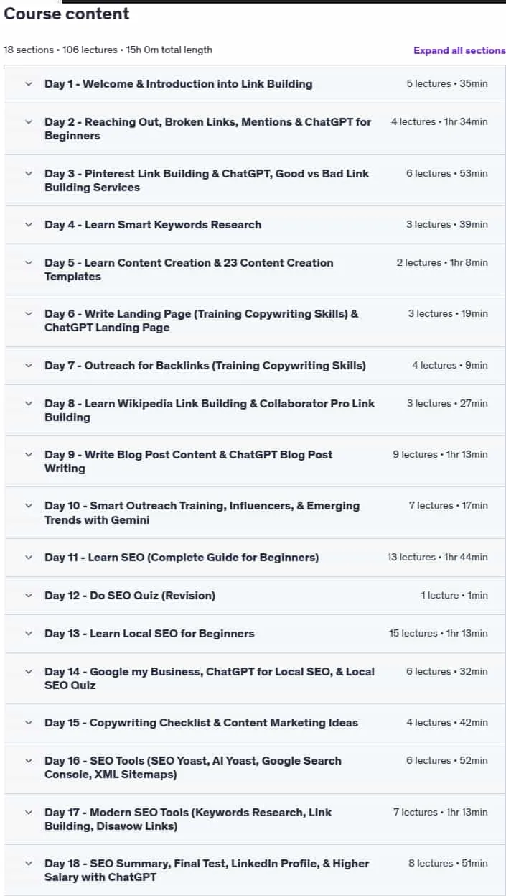Expand chevron for Day 5 Content Creation
Viewport: 506px width, 896px height.
pos(29,262)
